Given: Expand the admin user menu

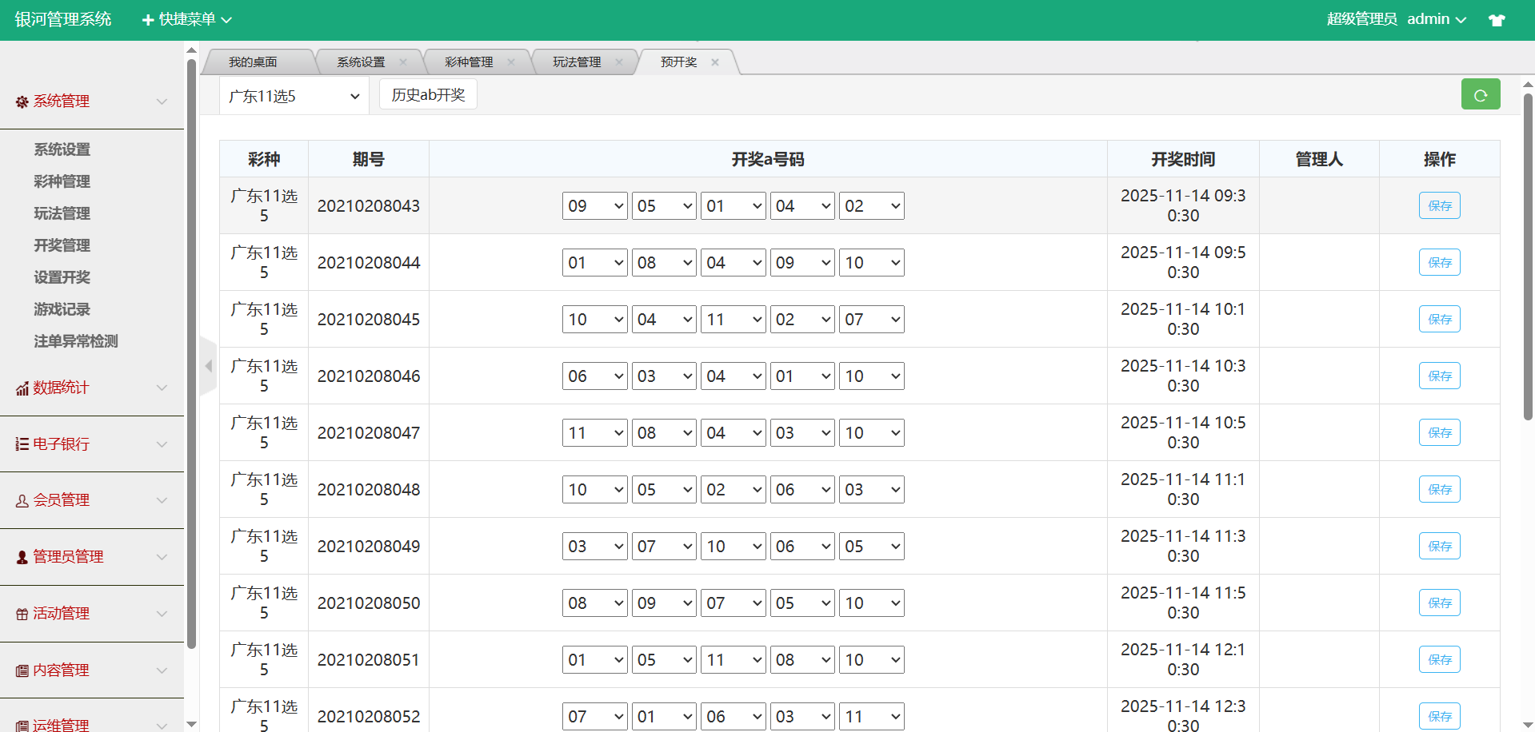Looking at the screenshot, I should pyautogui.click(x=1436, y=19).
